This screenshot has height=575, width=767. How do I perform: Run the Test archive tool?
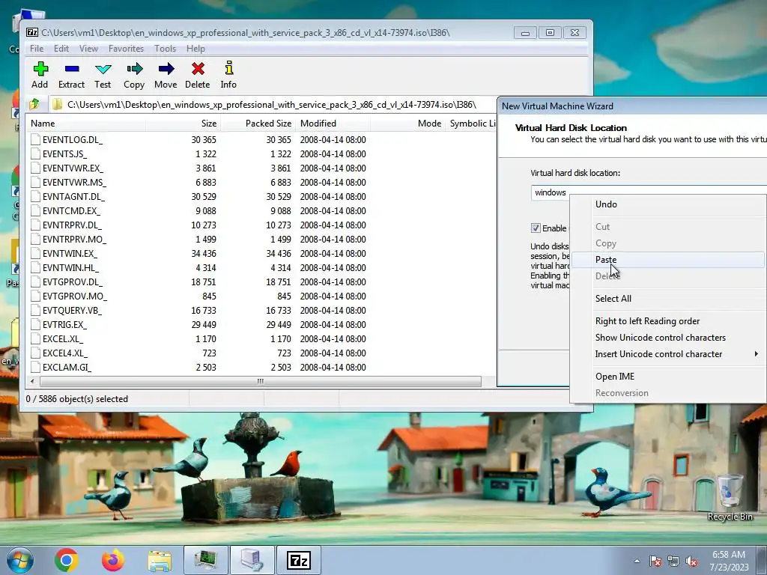[103, 69]
